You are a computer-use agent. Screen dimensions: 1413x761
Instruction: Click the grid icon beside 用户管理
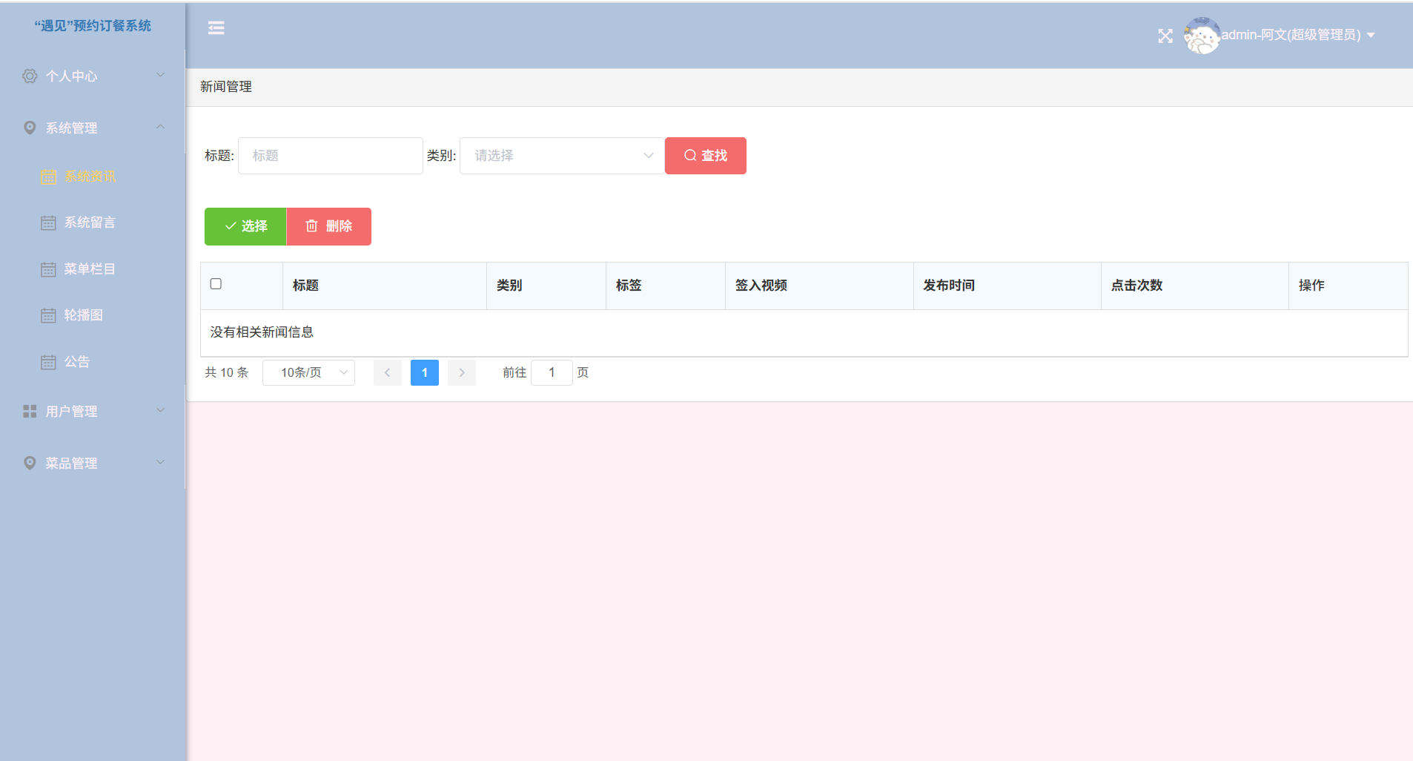coord(30,411)
